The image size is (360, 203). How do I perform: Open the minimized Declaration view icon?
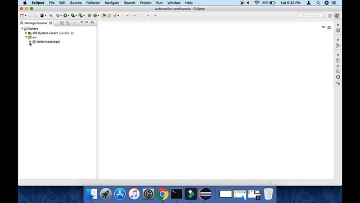(338, 72)
